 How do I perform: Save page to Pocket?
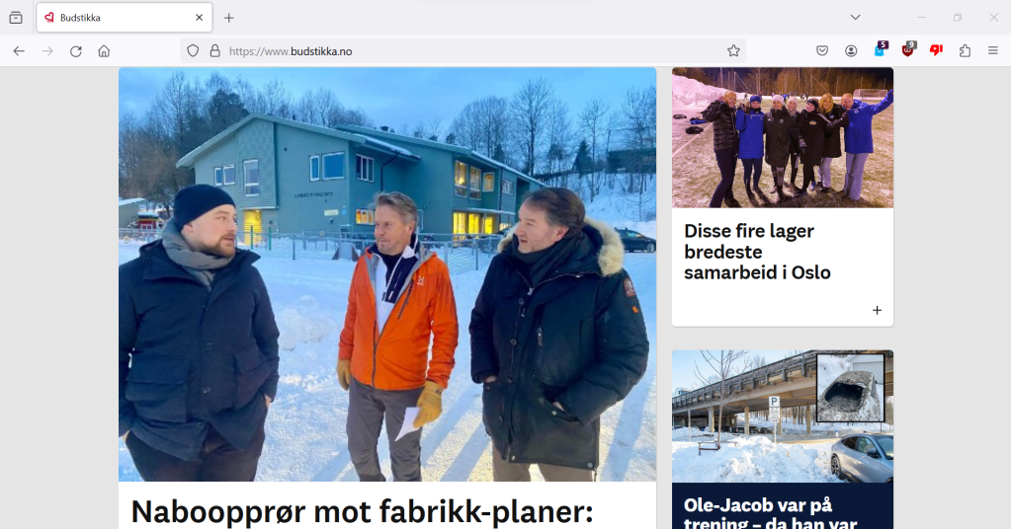[822, 51]
